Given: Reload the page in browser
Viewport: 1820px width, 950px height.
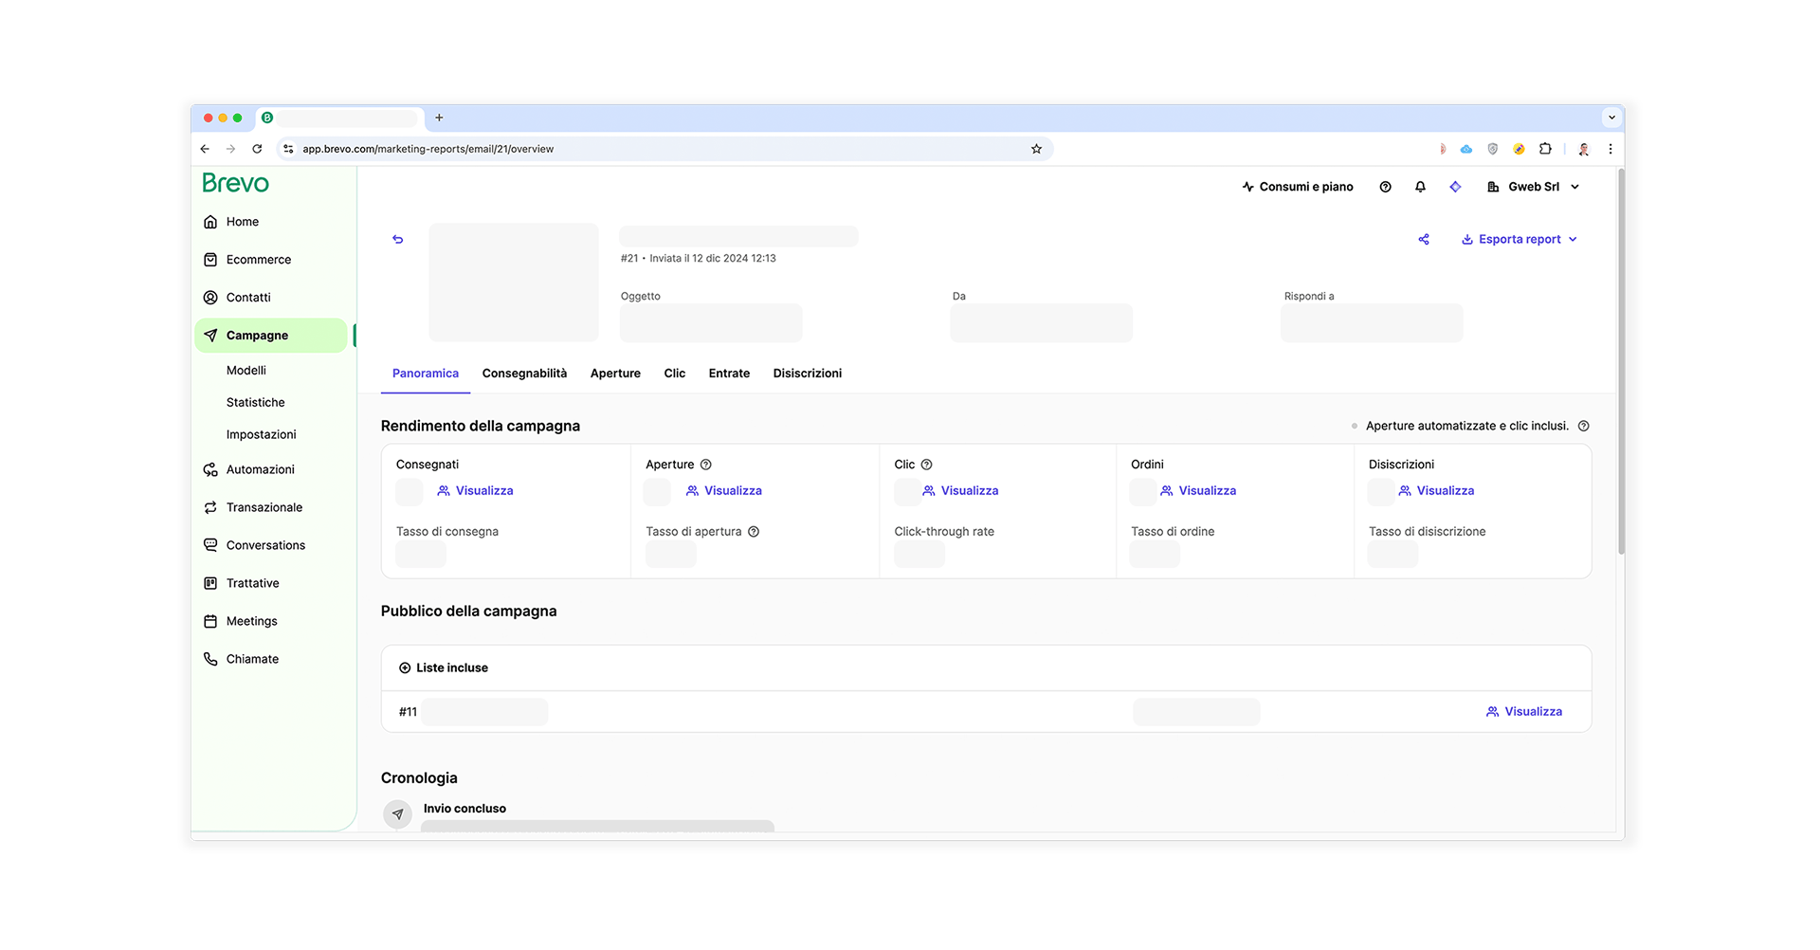Looking at the screenshot, I should pyautogui.click(x=257, y=149).
